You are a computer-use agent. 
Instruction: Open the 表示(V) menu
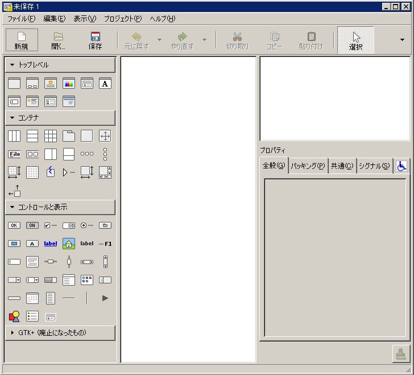pos(85,19)
